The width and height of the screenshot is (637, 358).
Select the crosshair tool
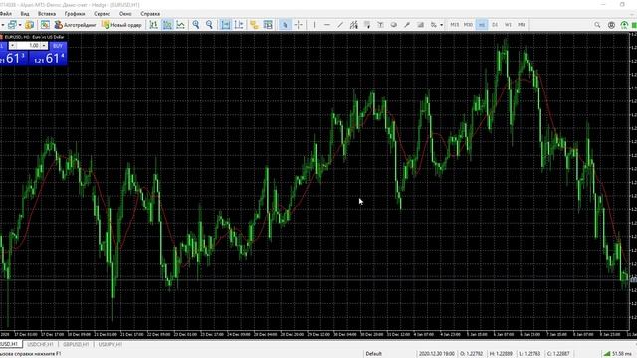point(299,25)
